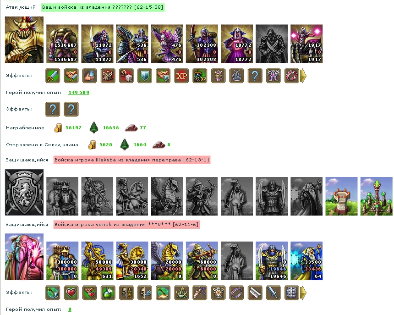Click the purple ring artifact effect icon
Screen dimensions: 394x315
pos(236,293)
